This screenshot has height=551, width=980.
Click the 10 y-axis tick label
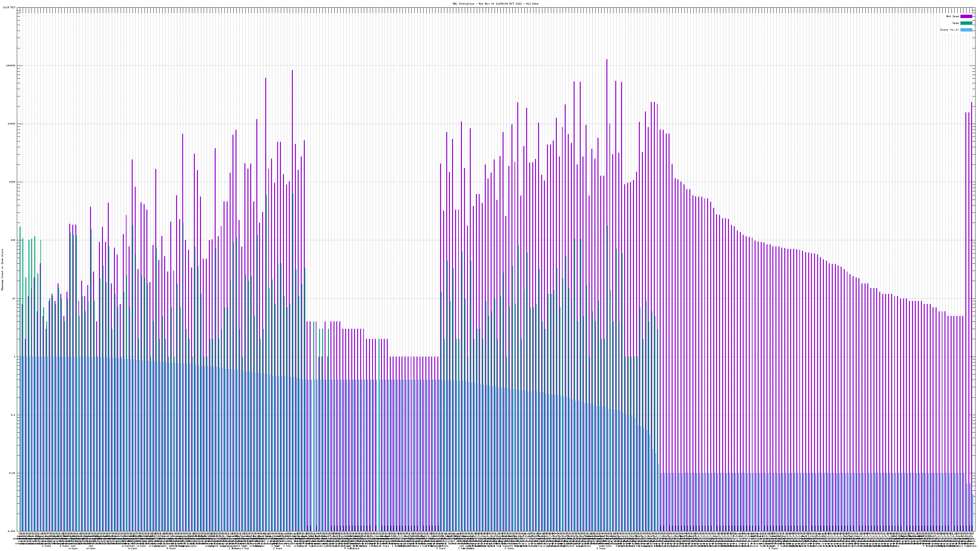(x=14, y=298)
